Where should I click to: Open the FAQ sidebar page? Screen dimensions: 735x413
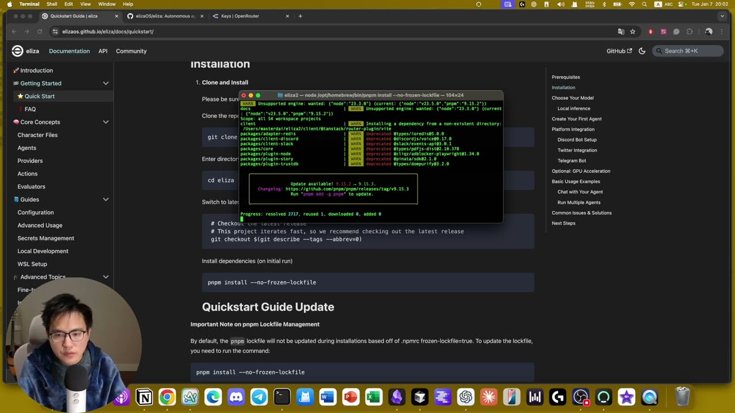[x=30, y=109]
